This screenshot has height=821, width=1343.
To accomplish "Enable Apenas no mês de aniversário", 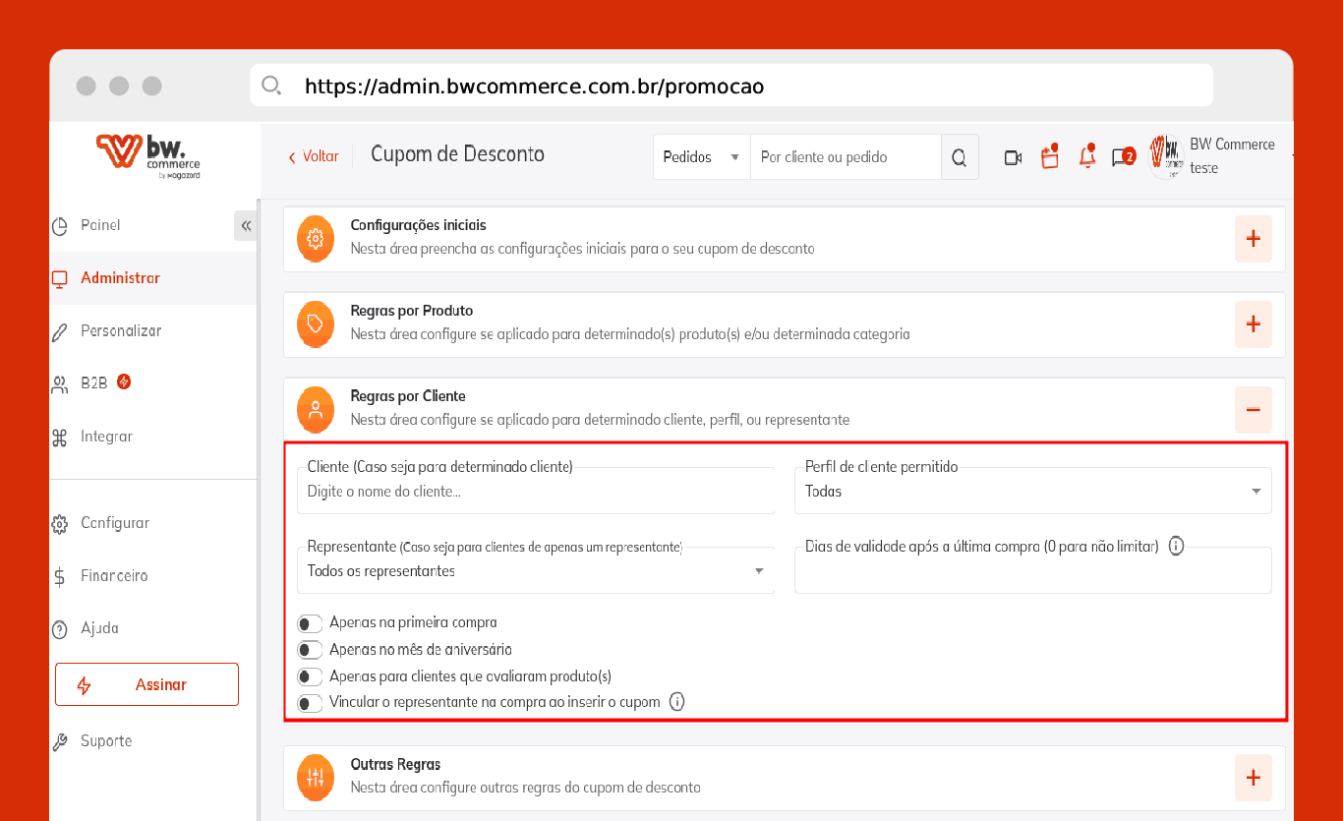I will 311,650.
